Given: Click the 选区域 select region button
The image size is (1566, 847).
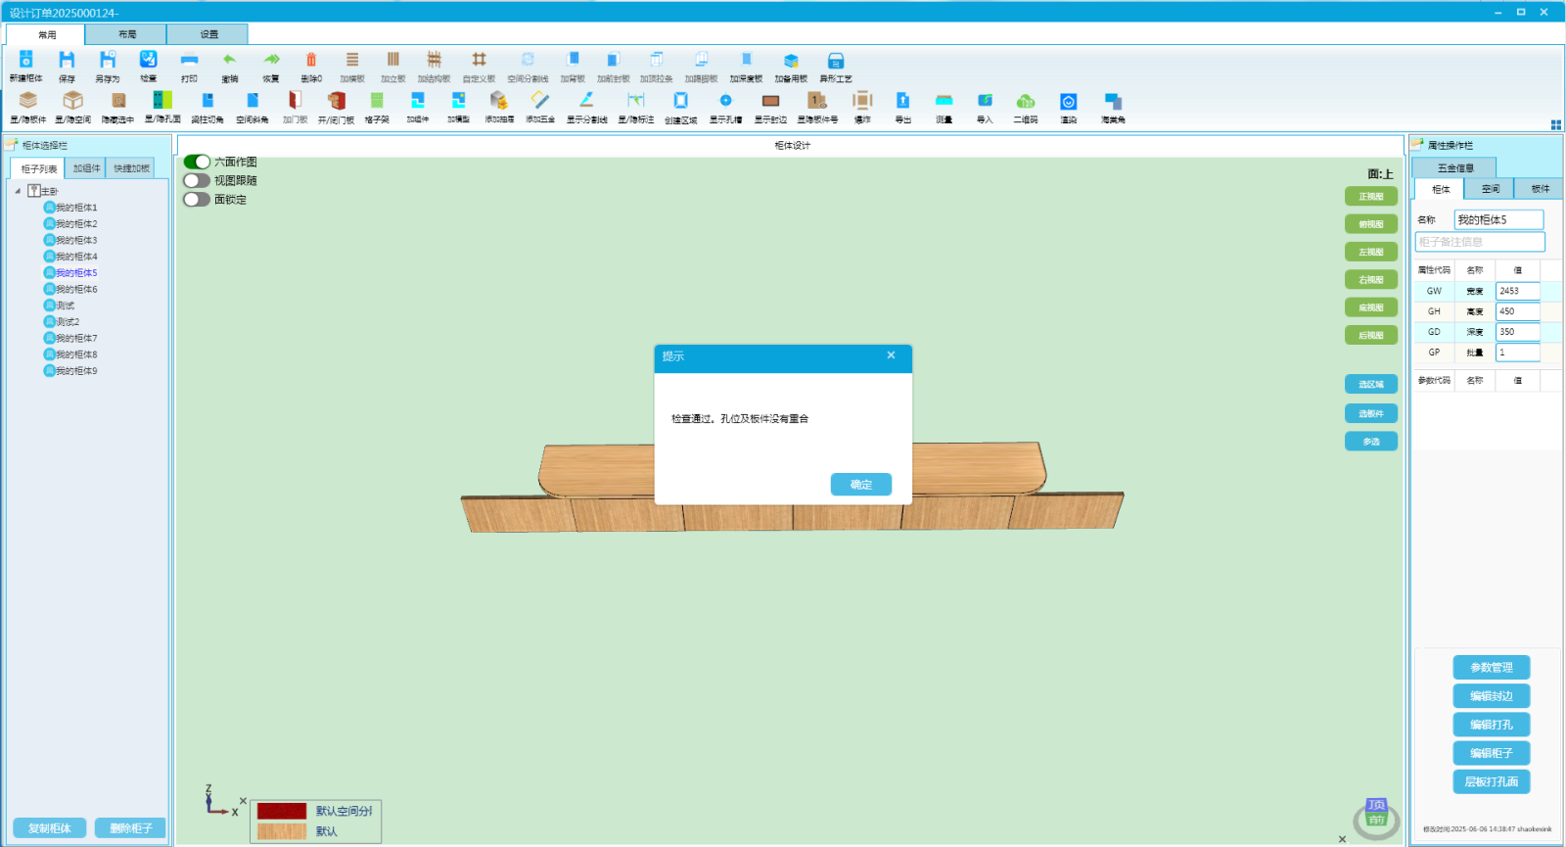Looking at the screenshot, I should 1371,385.
